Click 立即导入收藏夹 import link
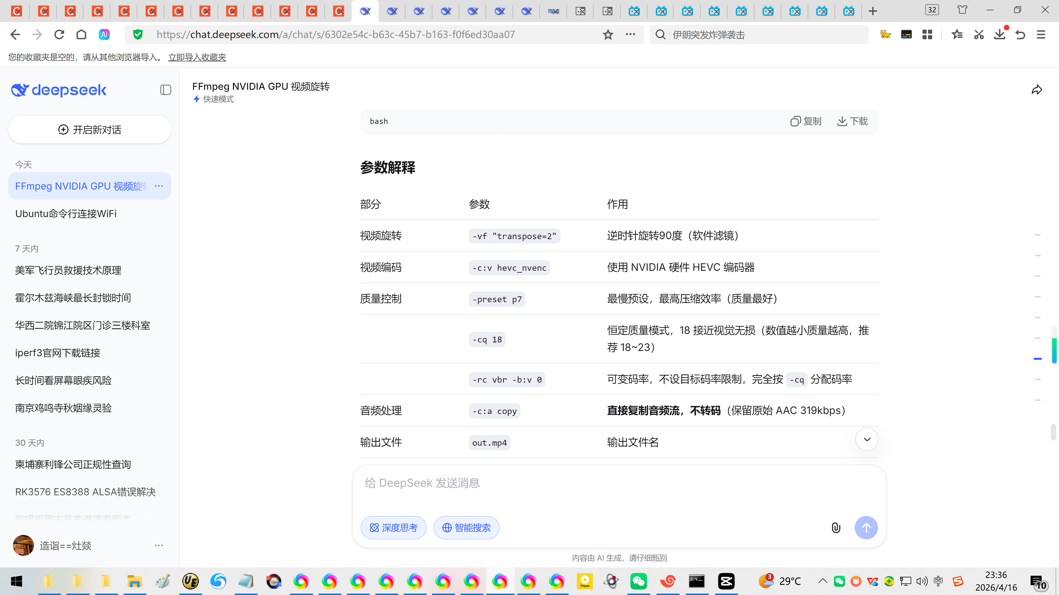1059x595 pixels. click(197, 58)
